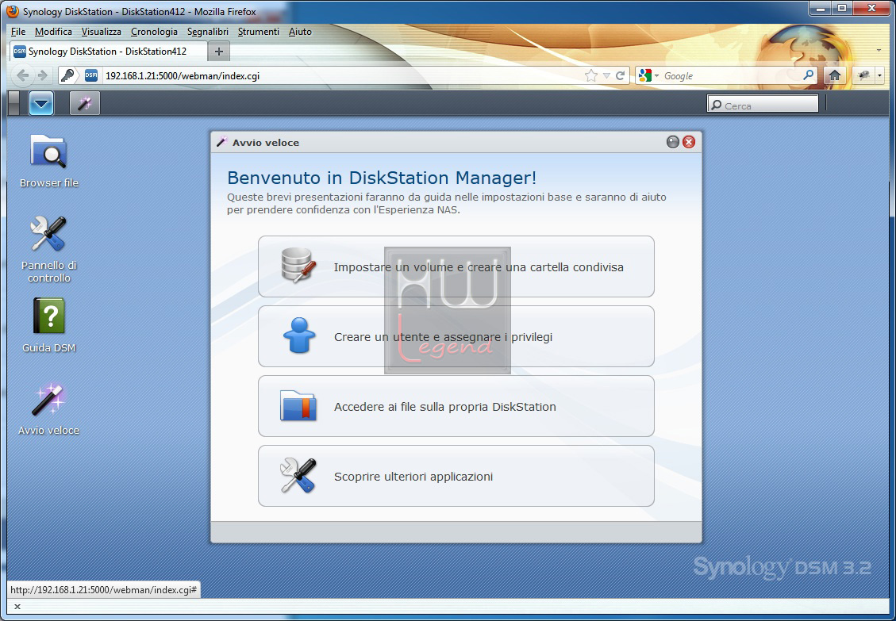Select Impostare un volume e creare cartella condivisa

[x=456, y=266]
